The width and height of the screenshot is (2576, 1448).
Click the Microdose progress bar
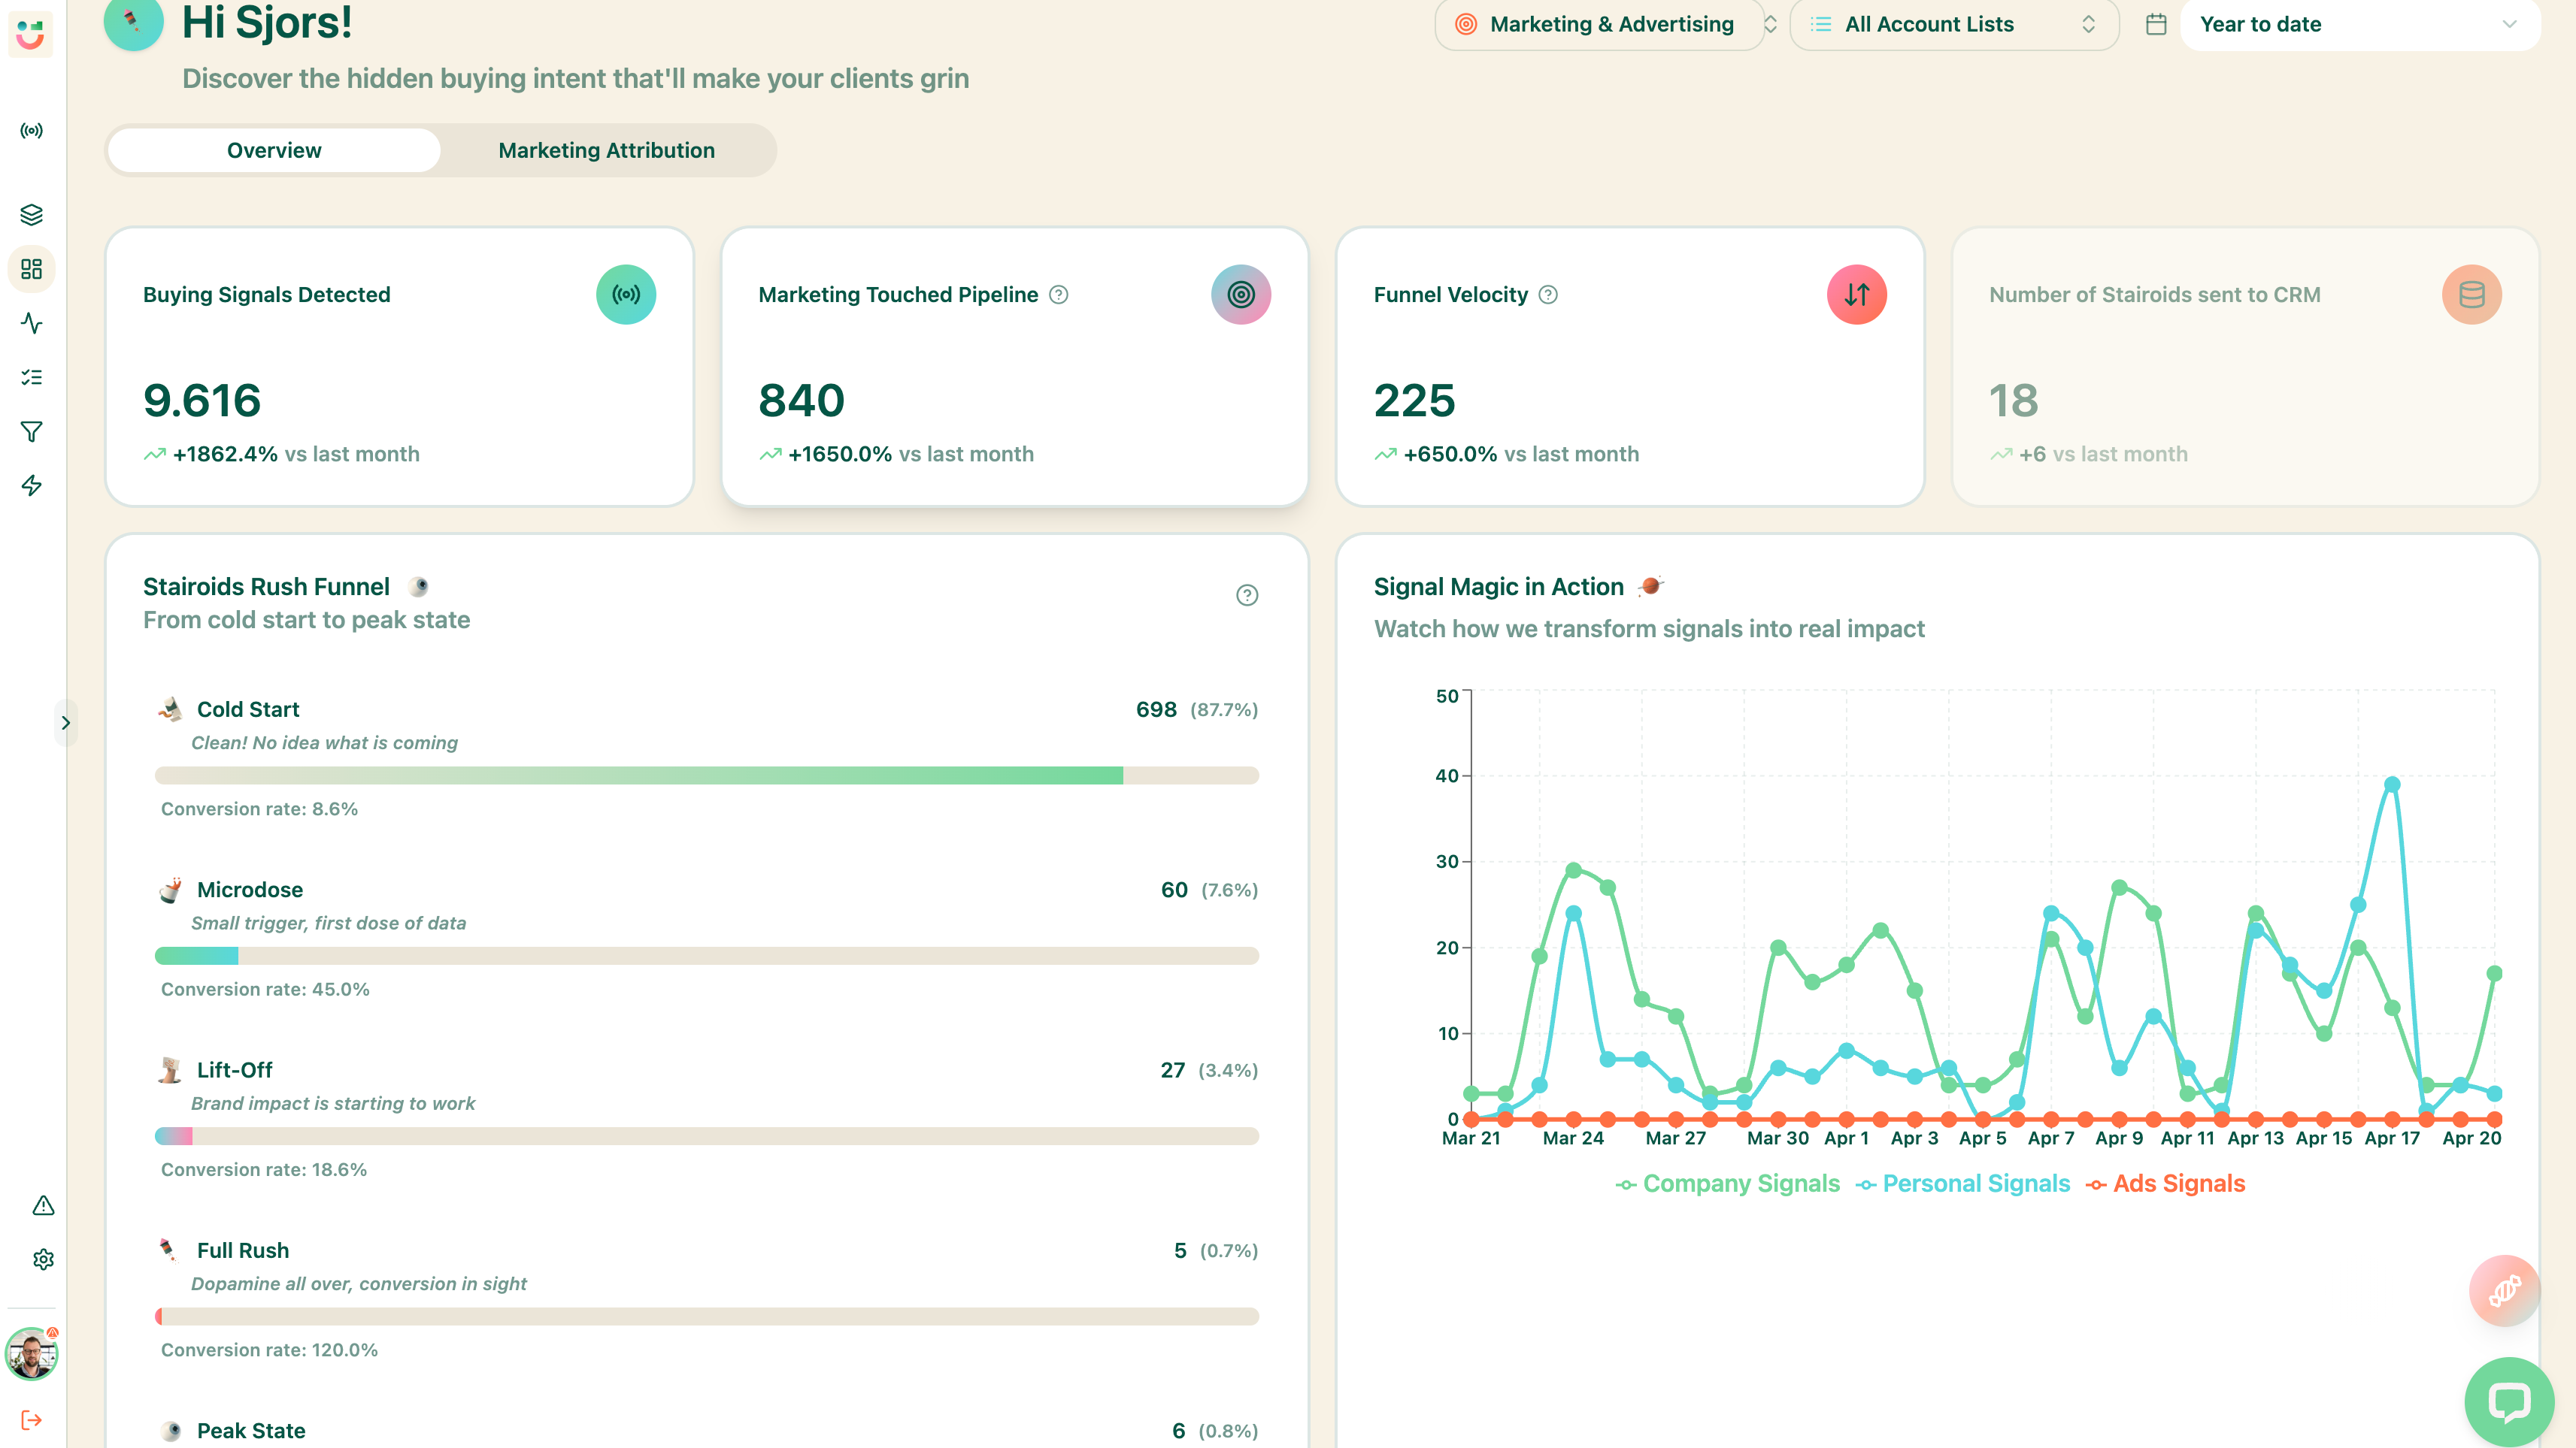[707, 955]
